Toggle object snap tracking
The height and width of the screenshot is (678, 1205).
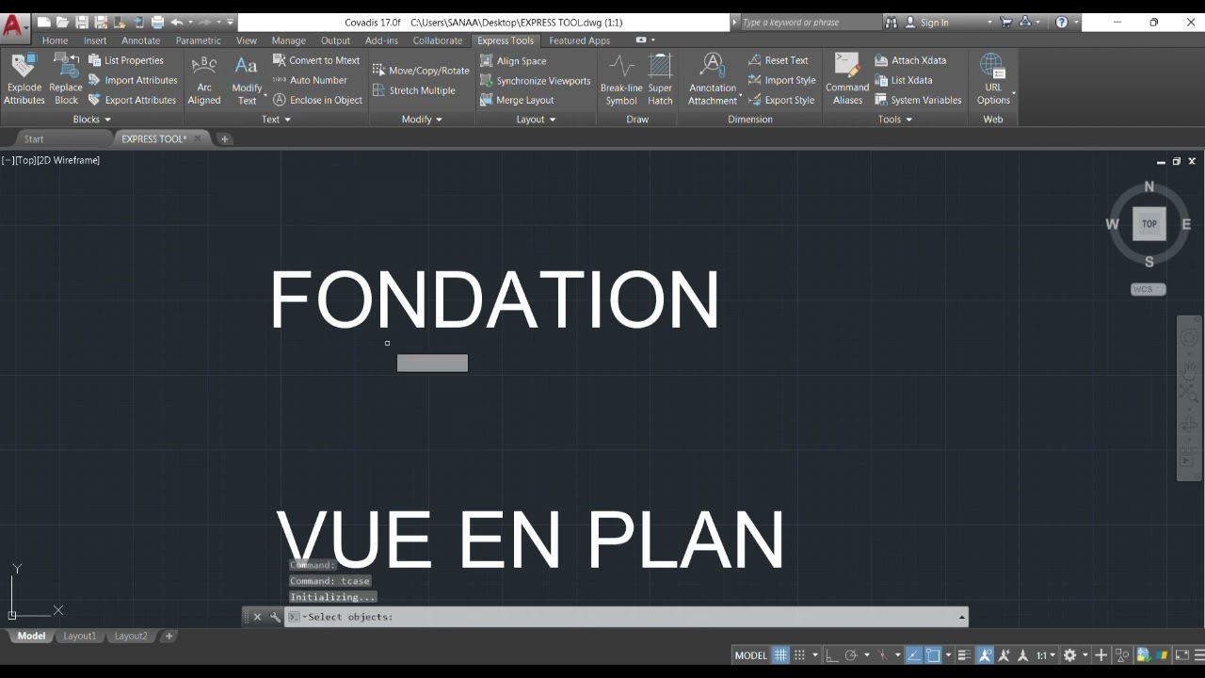coord(914,655)
